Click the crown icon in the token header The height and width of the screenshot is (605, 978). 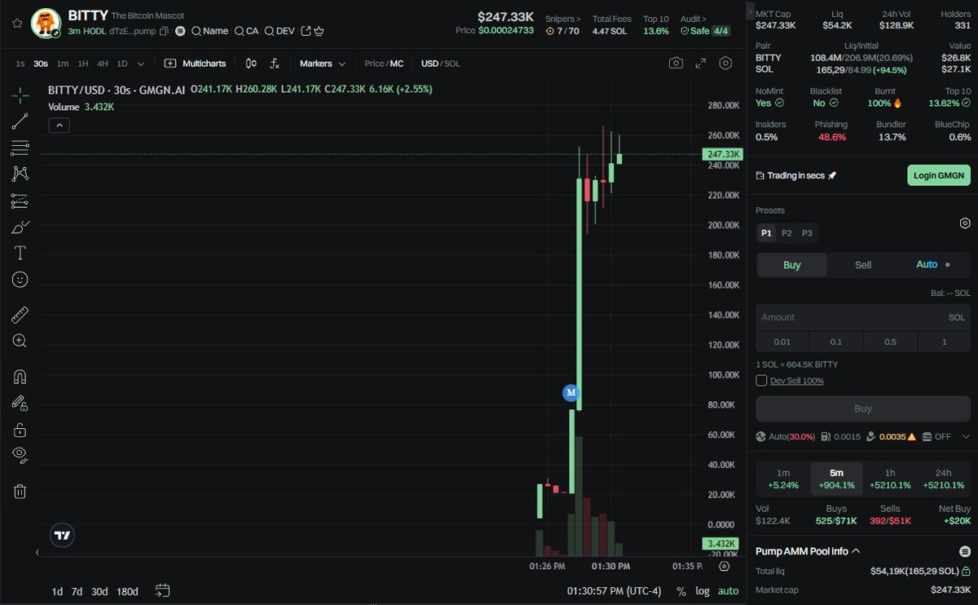pos(319,31)
